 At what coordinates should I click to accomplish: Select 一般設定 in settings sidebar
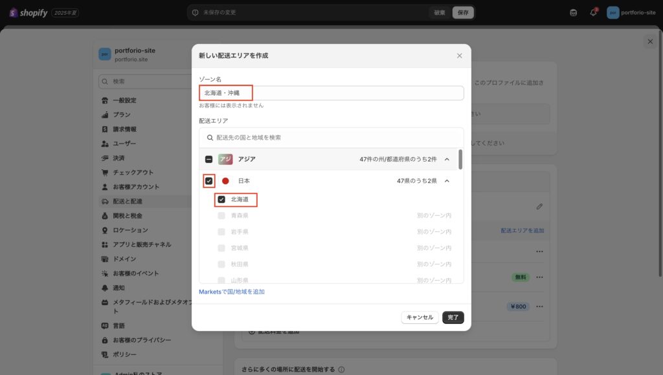pos(124,100)
